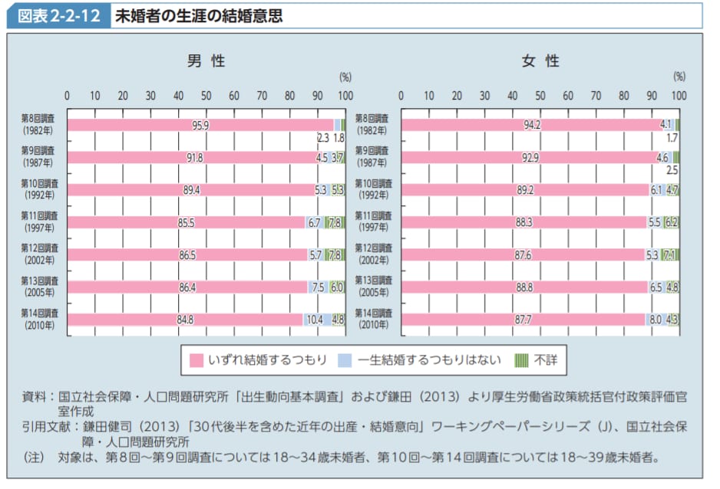Select the 4.1 value on the 1982 female bar

(666, 124)
